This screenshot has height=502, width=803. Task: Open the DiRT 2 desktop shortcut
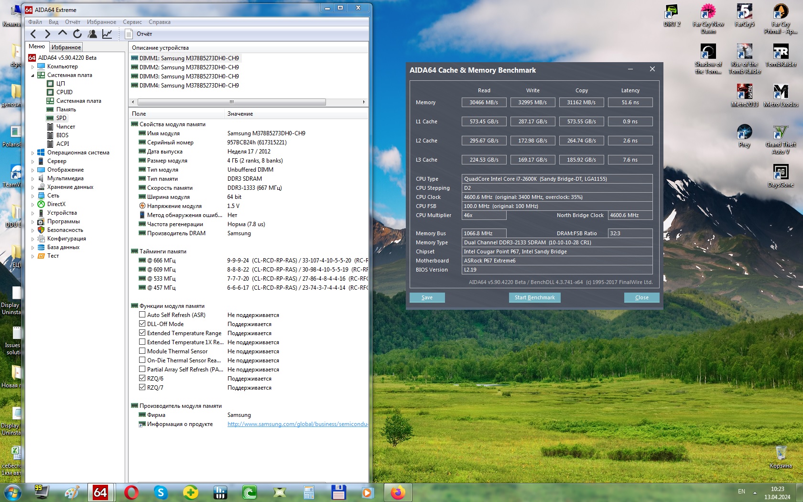pyautogui.click(x=672, y=15)
